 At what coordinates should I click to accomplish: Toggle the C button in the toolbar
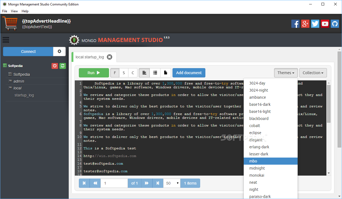tap(133, 73)
